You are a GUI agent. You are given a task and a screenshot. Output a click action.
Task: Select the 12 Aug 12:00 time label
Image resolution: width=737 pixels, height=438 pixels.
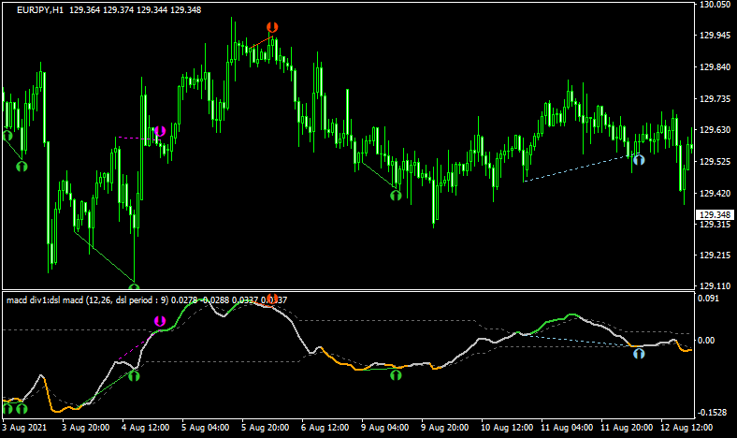pyautogui.click(x=686, y=428)
